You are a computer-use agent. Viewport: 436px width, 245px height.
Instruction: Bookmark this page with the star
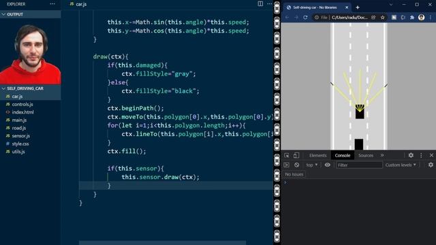(x=383, y=17)
